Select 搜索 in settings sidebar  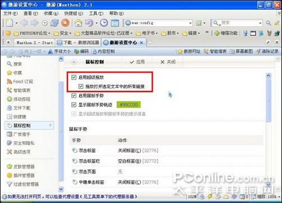coord(14,64)
